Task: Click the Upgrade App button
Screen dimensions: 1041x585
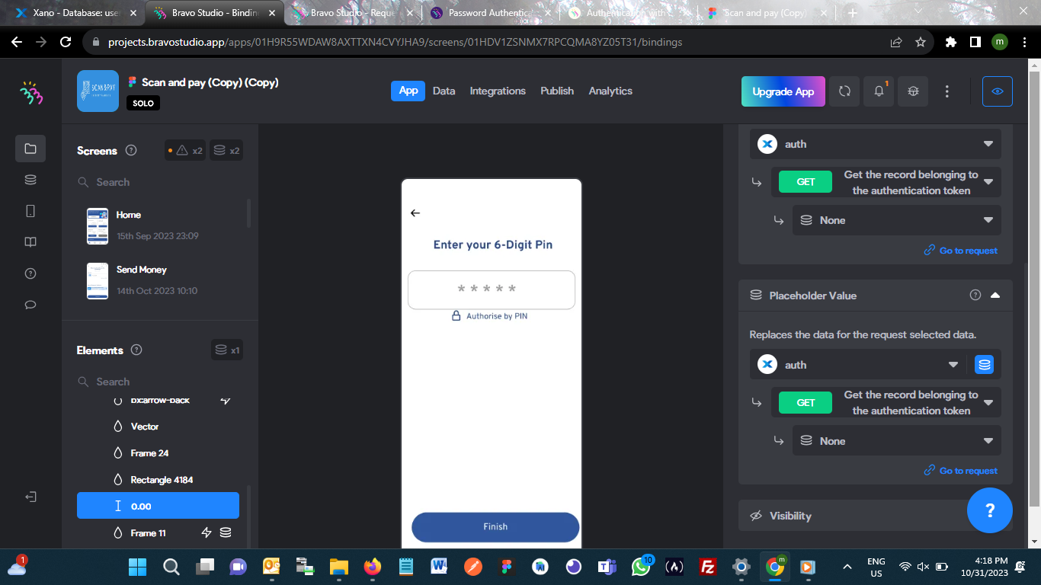Action: pyautogui.click(x=783, y=91)
